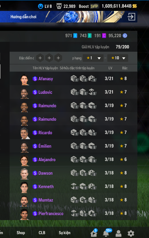Click the Hướng dẫn chơi guide link
The width and height of the screenshot is (149, 238).
coord(23,17)
